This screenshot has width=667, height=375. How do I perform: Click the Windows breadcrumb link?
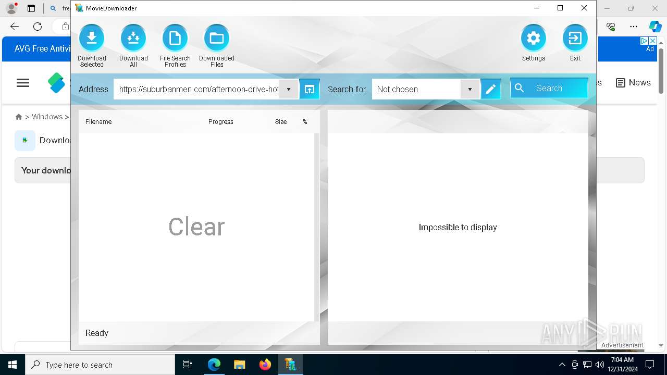point(47,117)
